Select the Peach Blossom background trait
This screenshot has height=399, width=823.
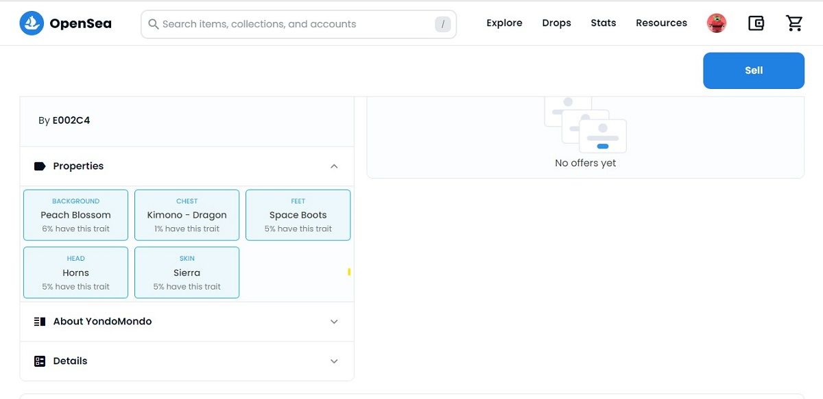pos(75,215)
